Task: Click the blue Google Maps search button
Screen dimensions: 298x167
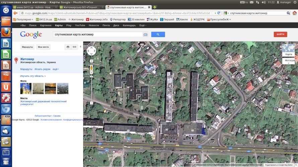Action: [x=158, y=34]
